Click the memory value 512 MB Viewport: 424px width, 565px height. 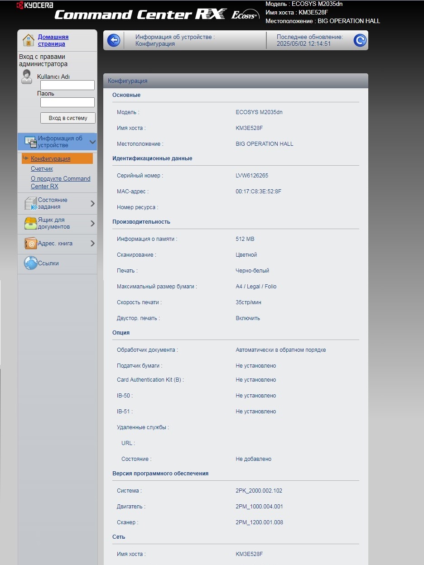click(245, 239)
